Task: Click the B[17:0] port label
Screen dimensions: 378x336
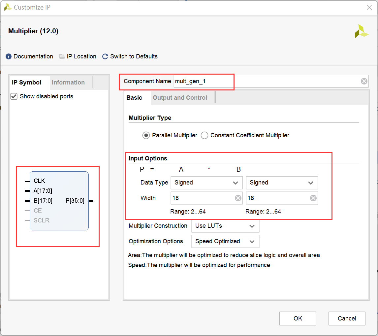Action: 43,201
